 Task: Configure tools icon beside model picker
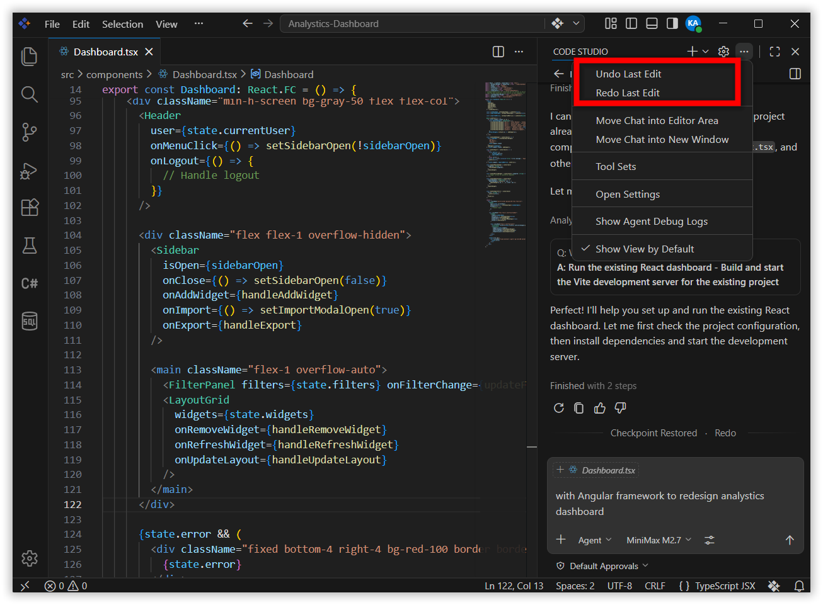[x=710, y=540]
